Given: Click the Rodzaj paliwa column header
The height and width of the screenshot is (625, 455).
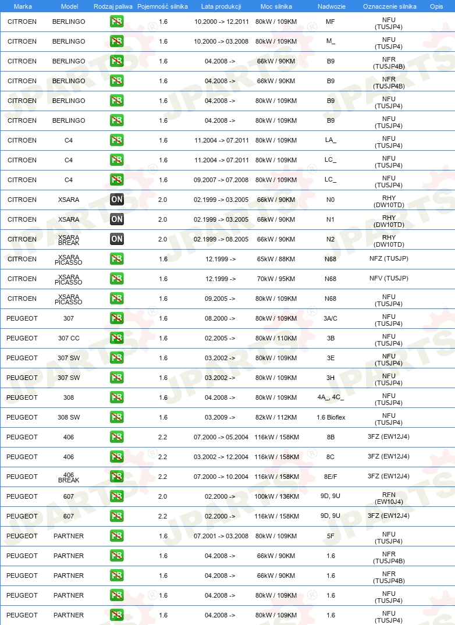Looking at the screenshot, I should pos(113,6).
